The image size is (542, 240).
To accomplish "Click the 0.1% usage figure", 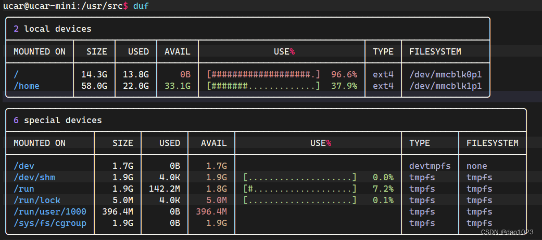I will click(x=383, y=201).
